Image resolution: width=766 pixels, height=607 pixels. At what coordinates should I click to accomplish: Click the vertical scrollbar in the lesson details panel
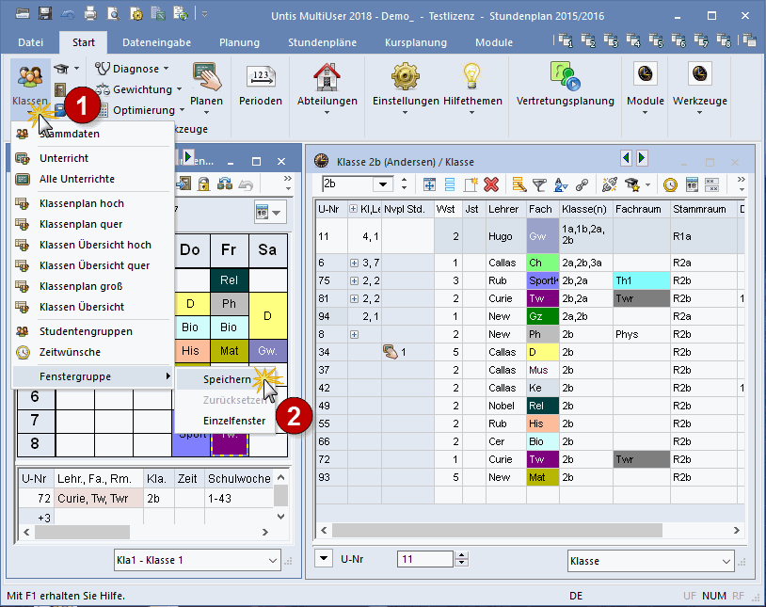(x=281, y=497)
